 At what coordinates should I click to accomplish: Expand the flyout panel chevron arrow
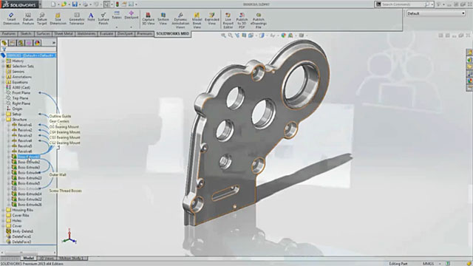coord(54,43)
